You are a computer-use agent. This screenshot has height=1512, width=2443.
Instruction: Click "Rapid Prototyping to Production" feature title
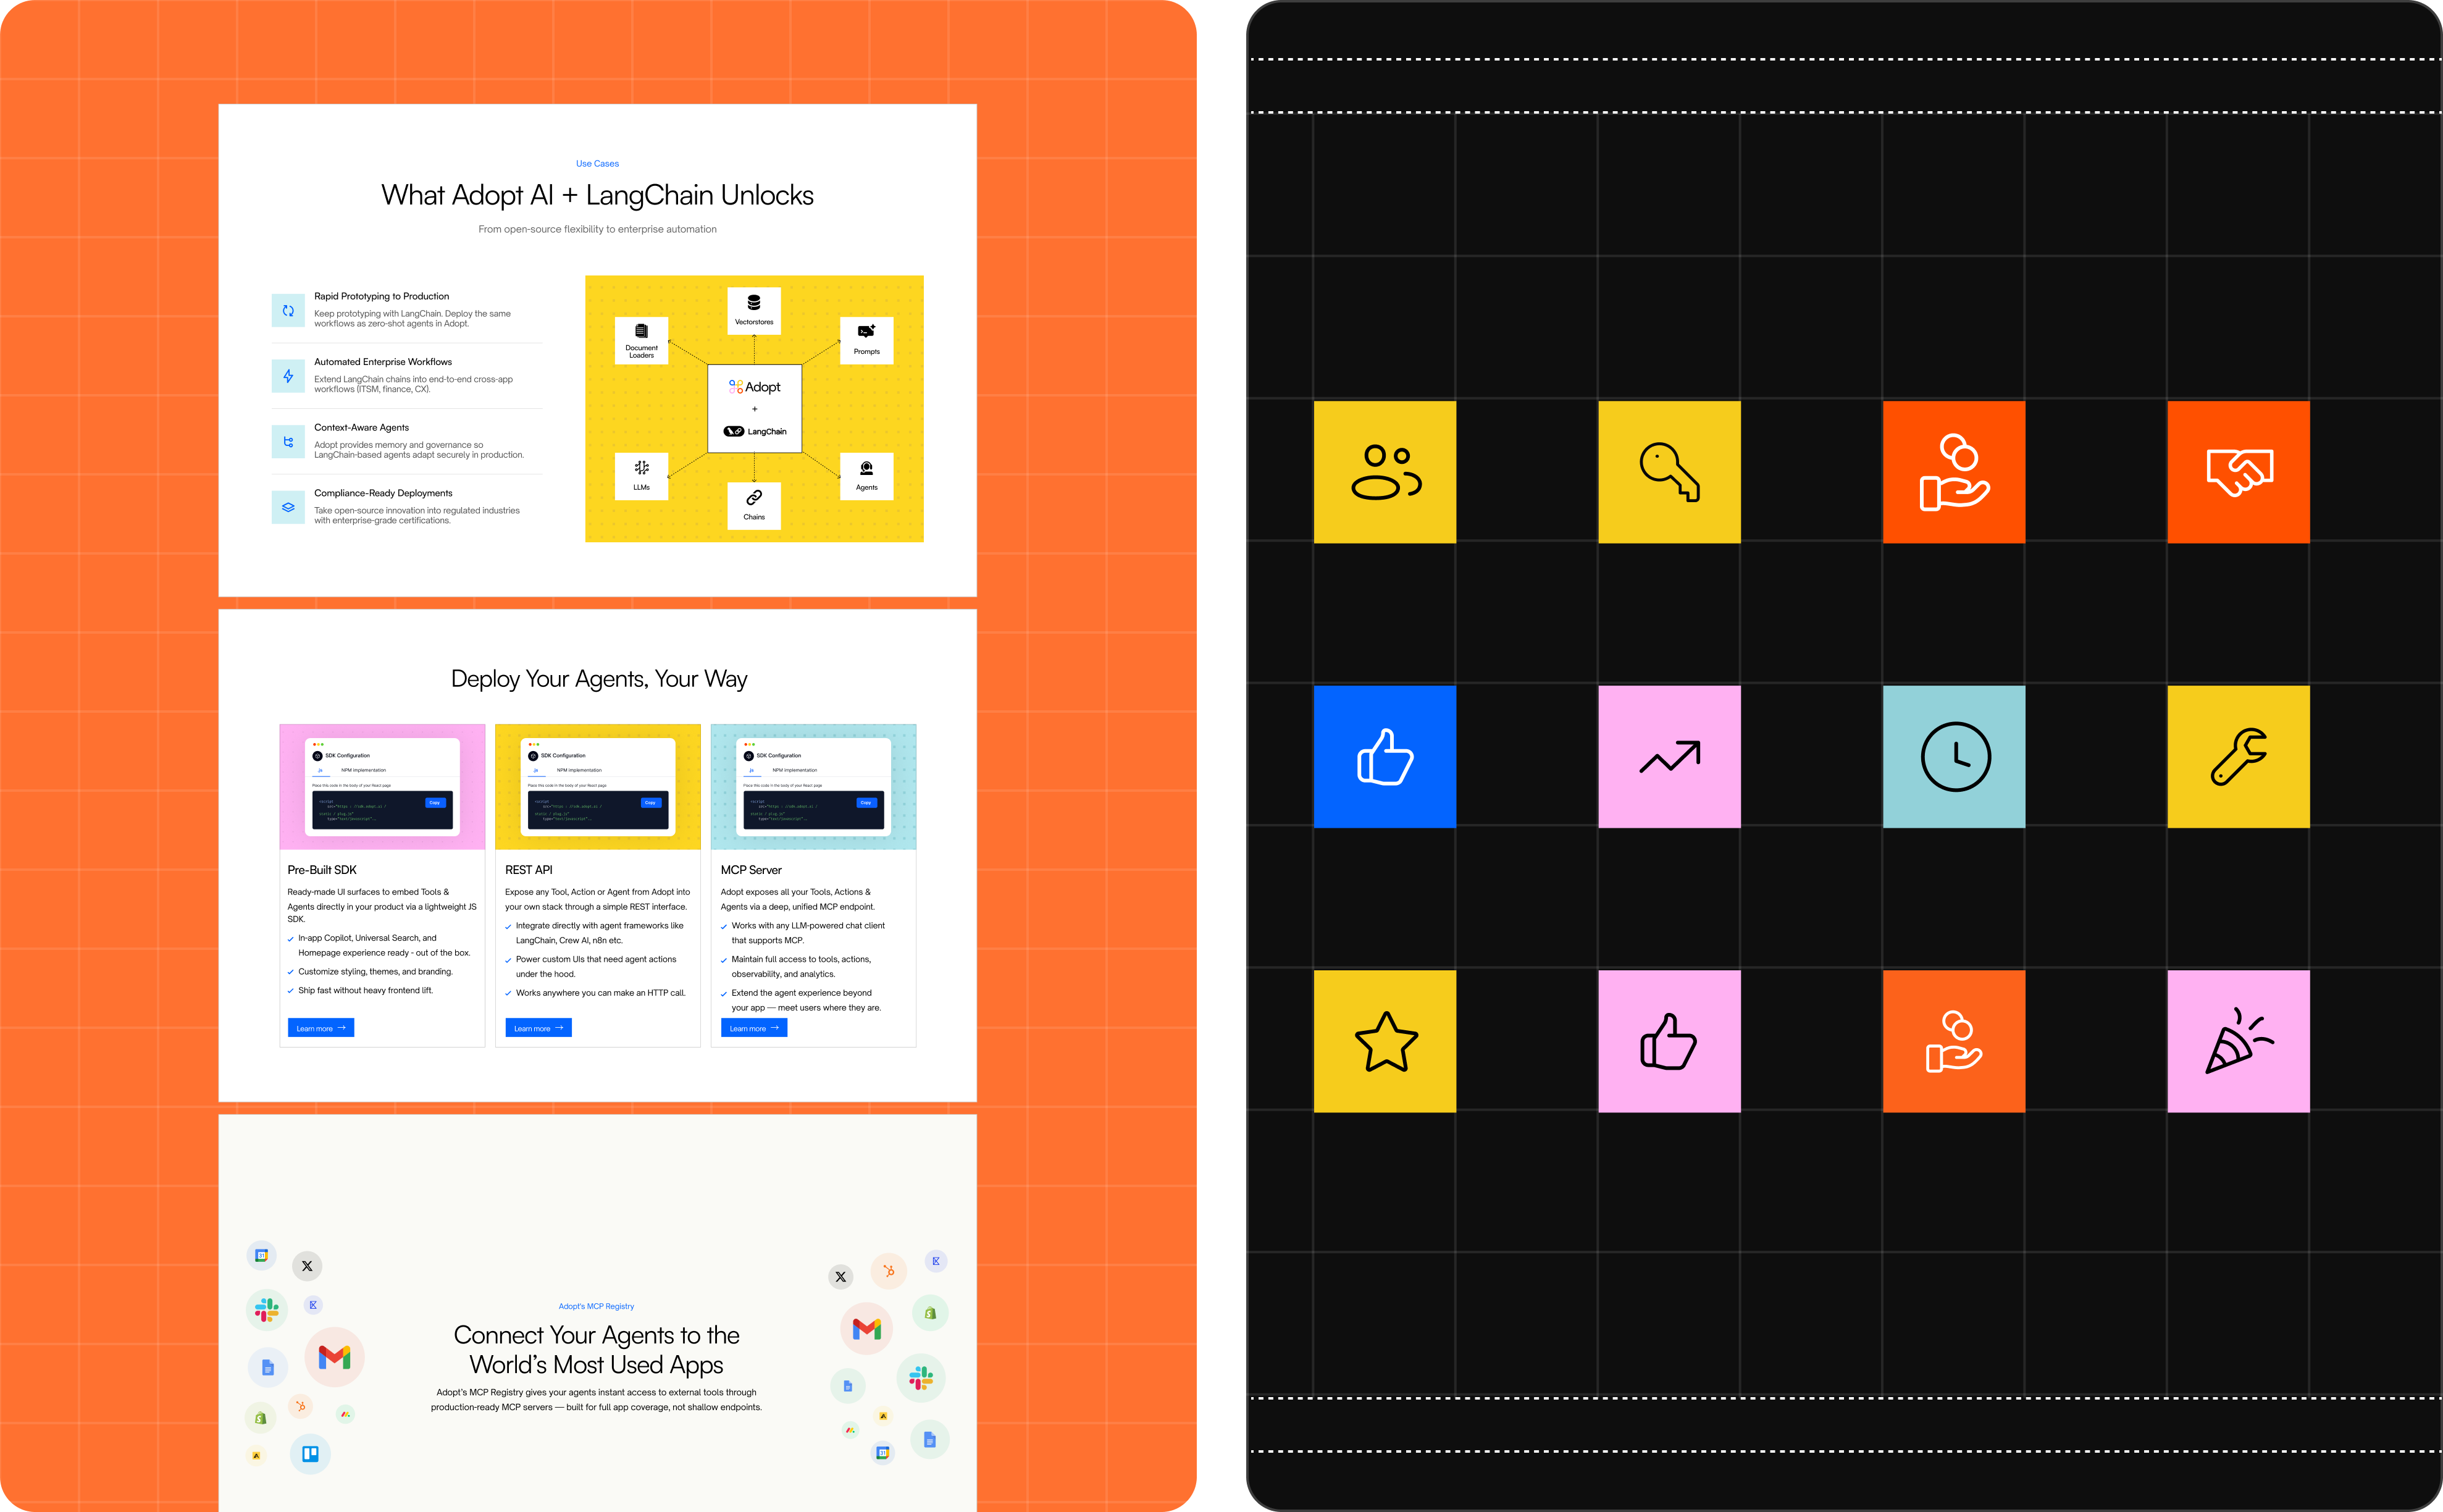click(382, 296)
